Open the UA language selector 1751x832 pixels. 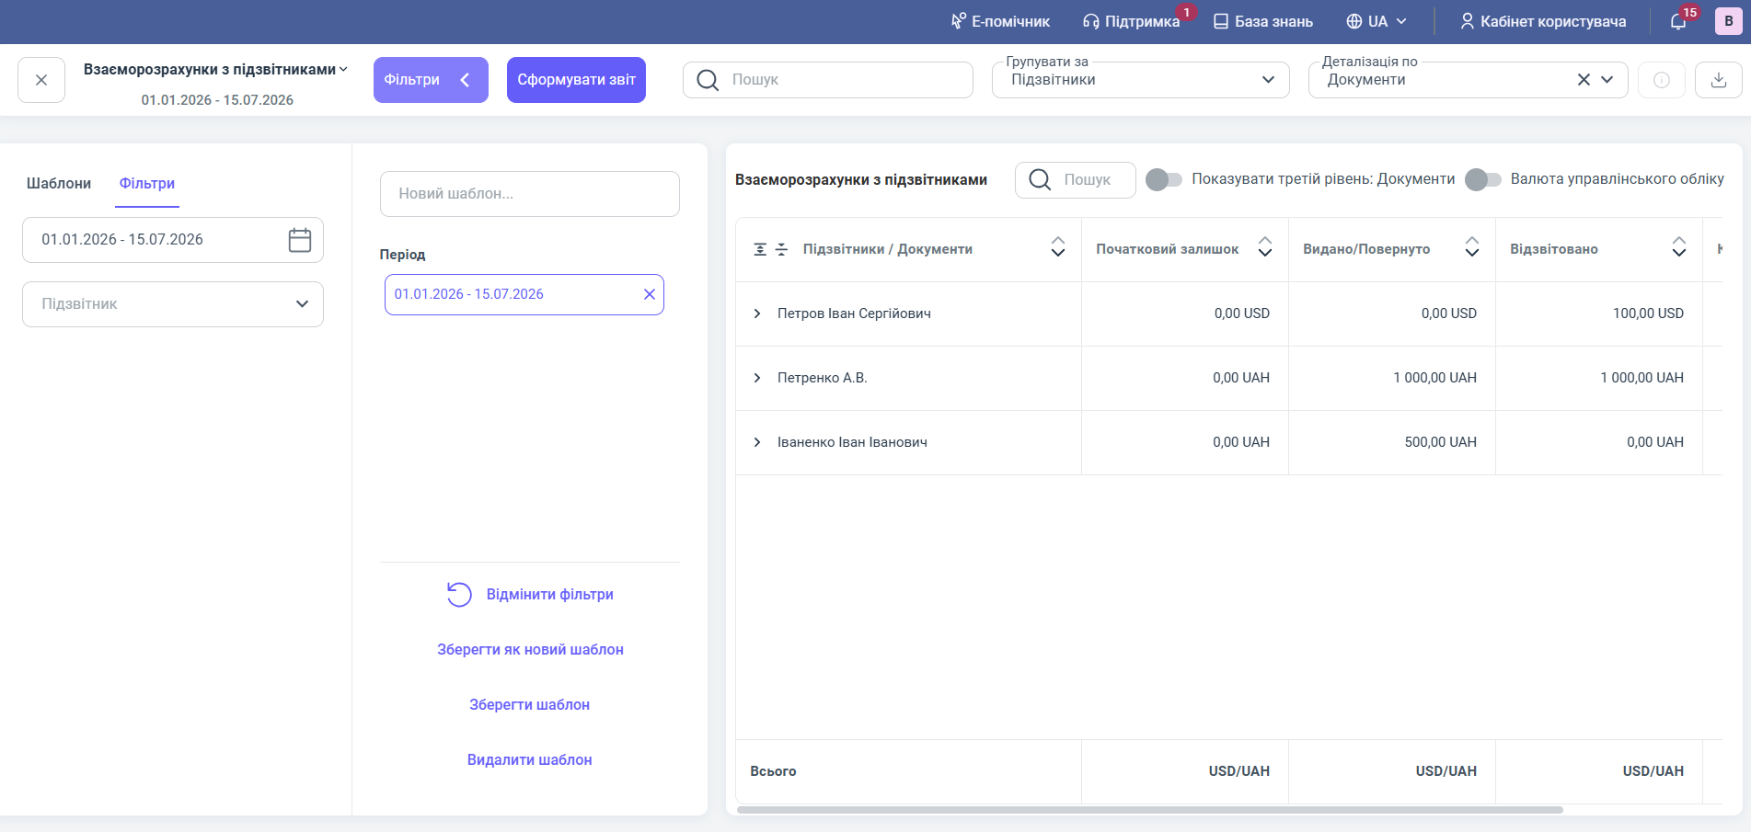pyautogui.click(x=1377, y=21)
